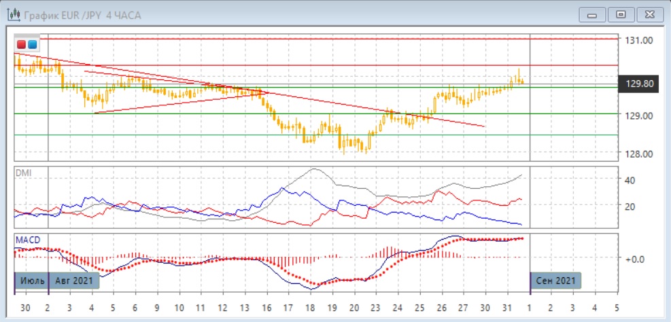Image resolution: width=671 pixels, height=322 pixels.
Task: Click the DMI indicator label
Action: 23,173
